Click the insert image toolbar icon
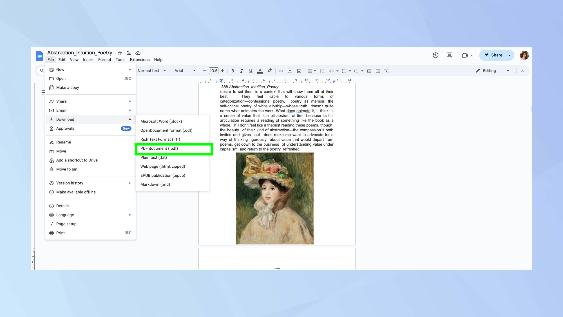Image resolution: width=563 pixels, height=317 pixels. point(299,71)
